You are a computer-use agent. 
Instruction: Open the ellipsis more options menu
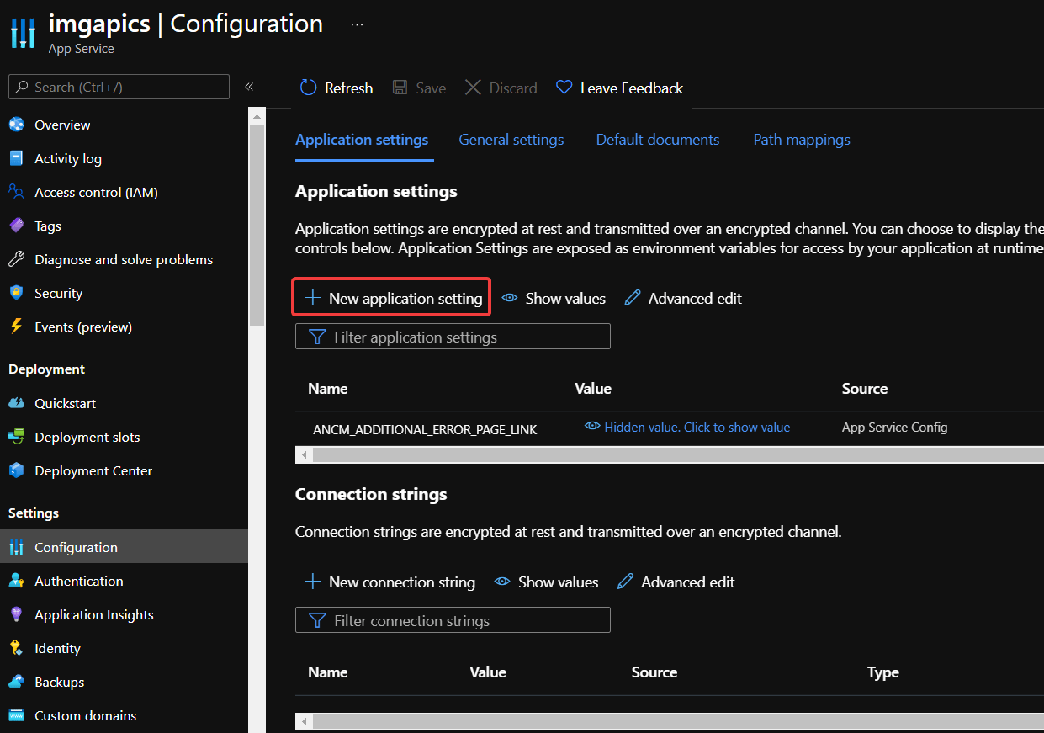point(357,24)
